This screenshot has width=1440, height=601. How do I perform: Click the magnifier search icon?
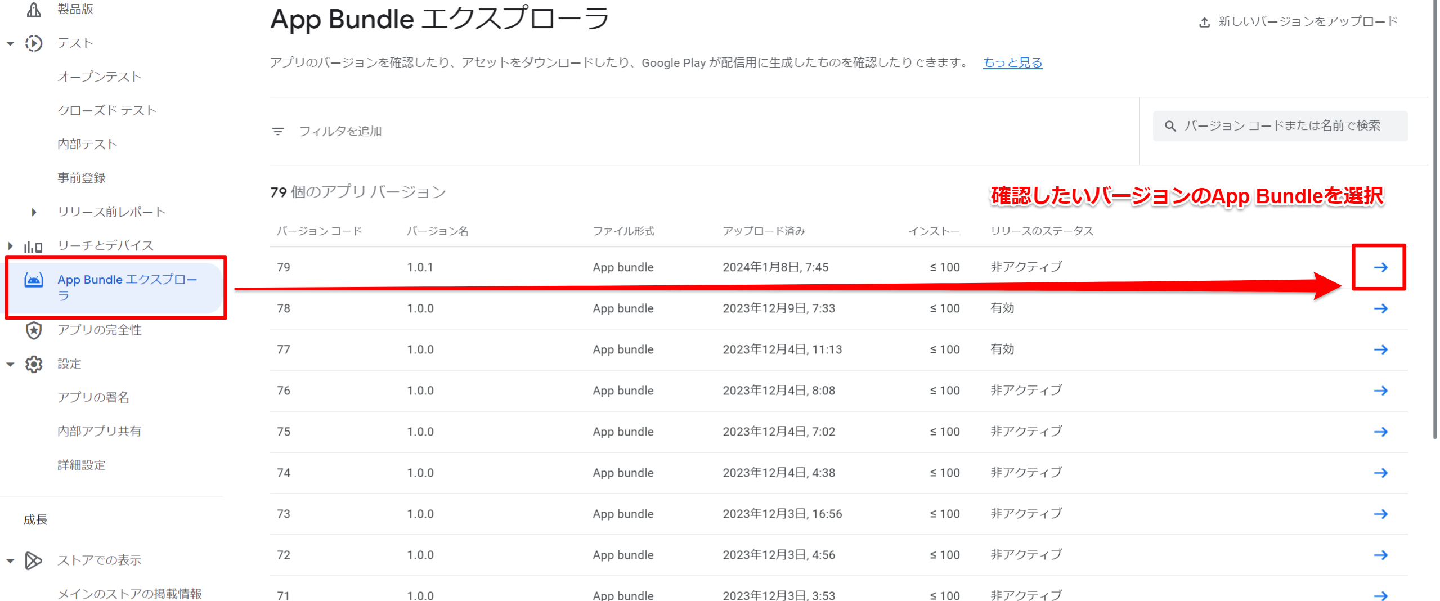1170,126
